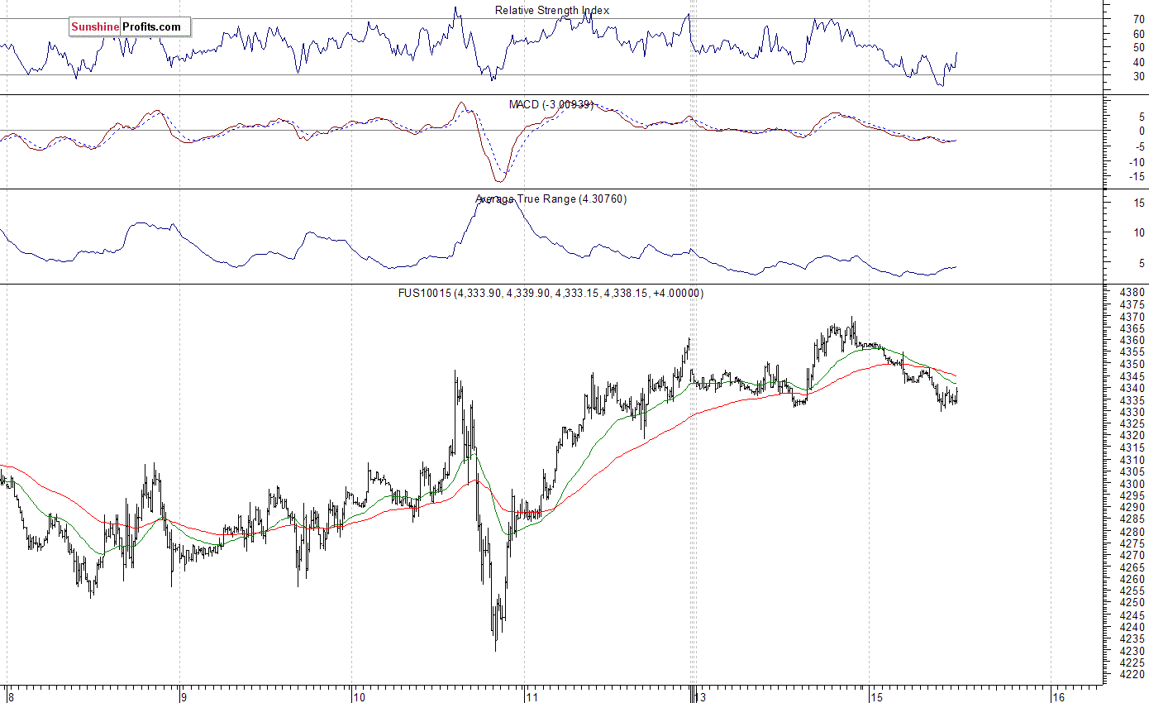The image size is (1149, 703).
Task: Open the SunshineProfits.com logo link
Action: pos(129,27)
